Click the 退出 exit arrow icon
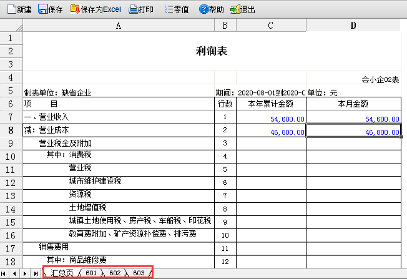The height and width of the screenshot is (279, 407). 235,9
